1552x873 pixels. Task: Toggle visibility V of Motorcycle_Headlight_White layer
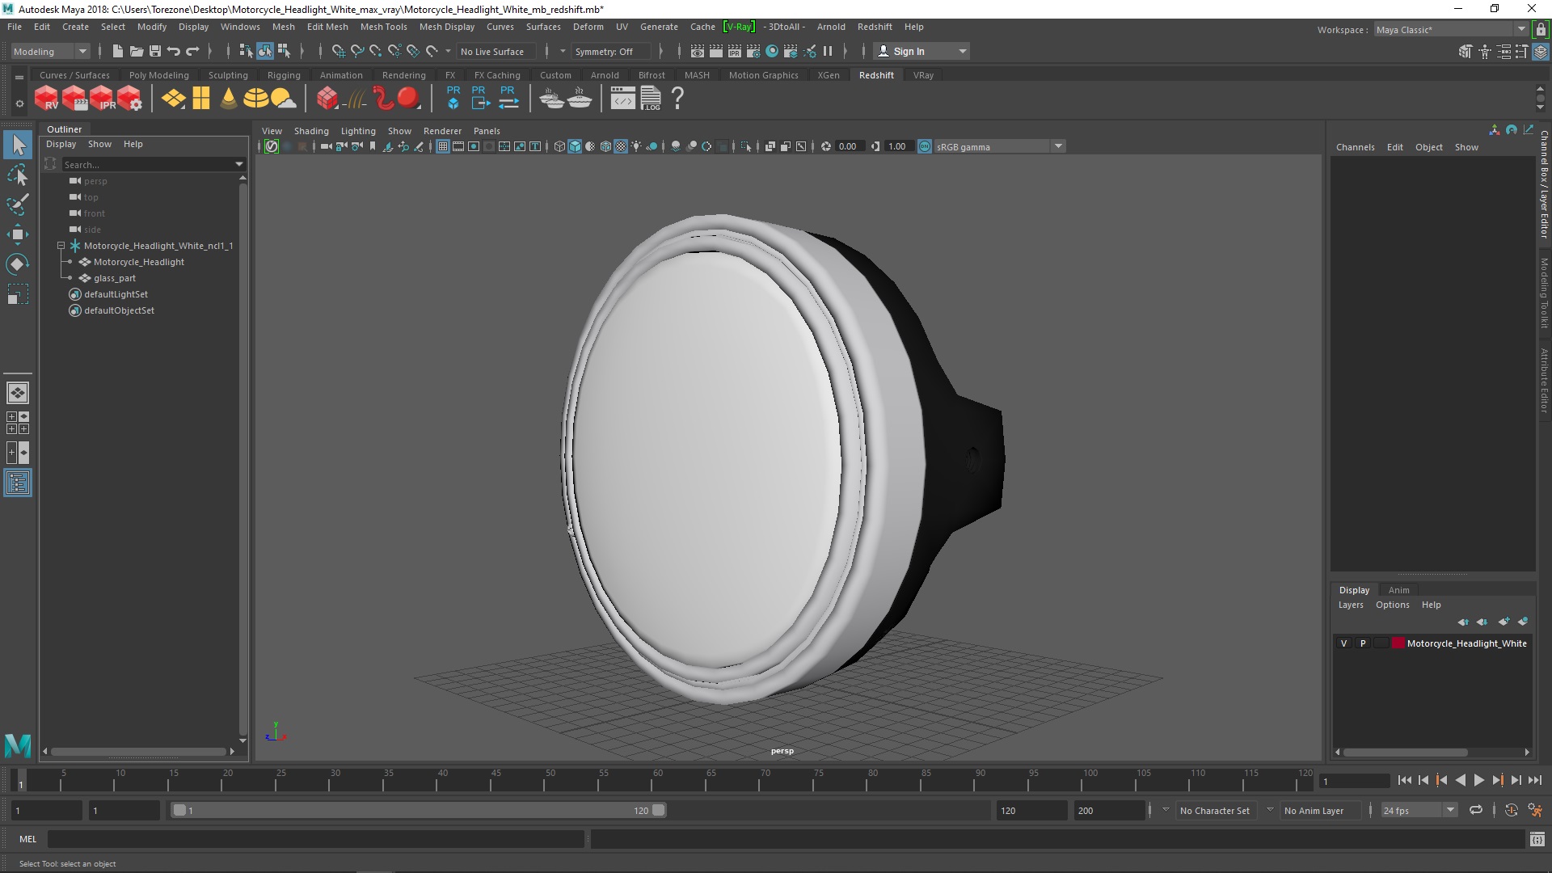coord(1343,643)
